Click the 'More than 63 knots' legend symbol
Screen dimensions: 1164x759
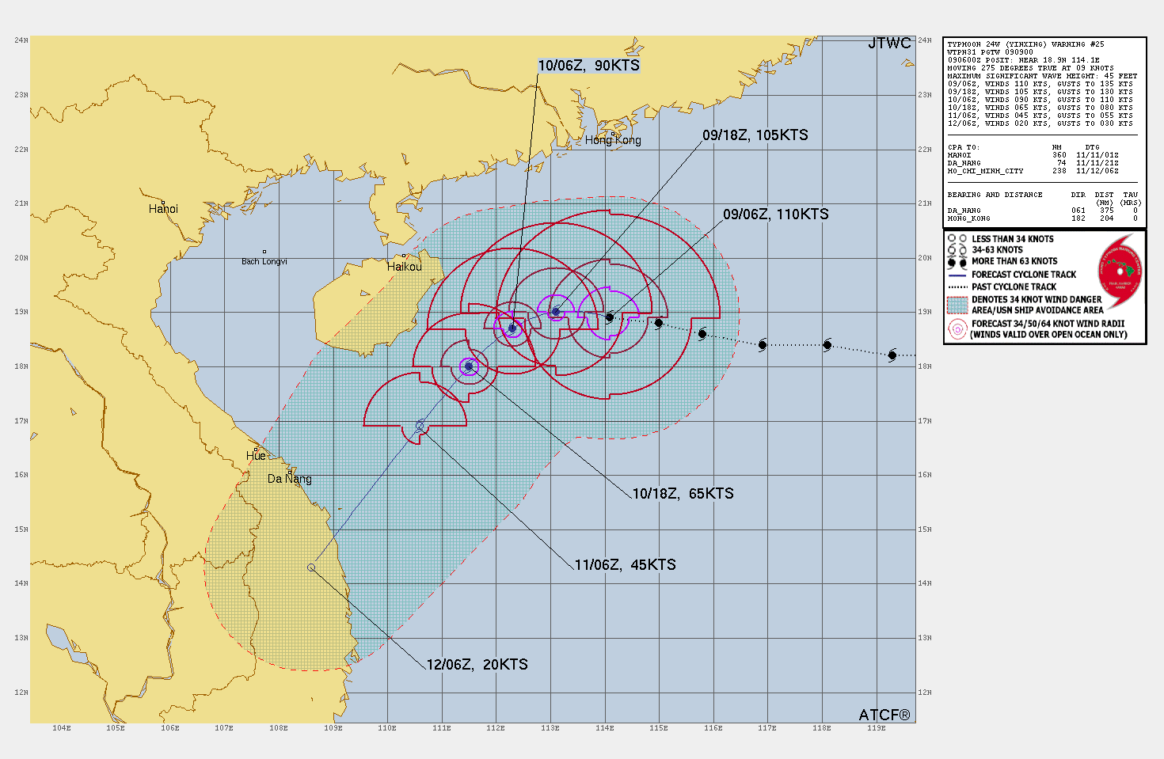coord(957,261)
